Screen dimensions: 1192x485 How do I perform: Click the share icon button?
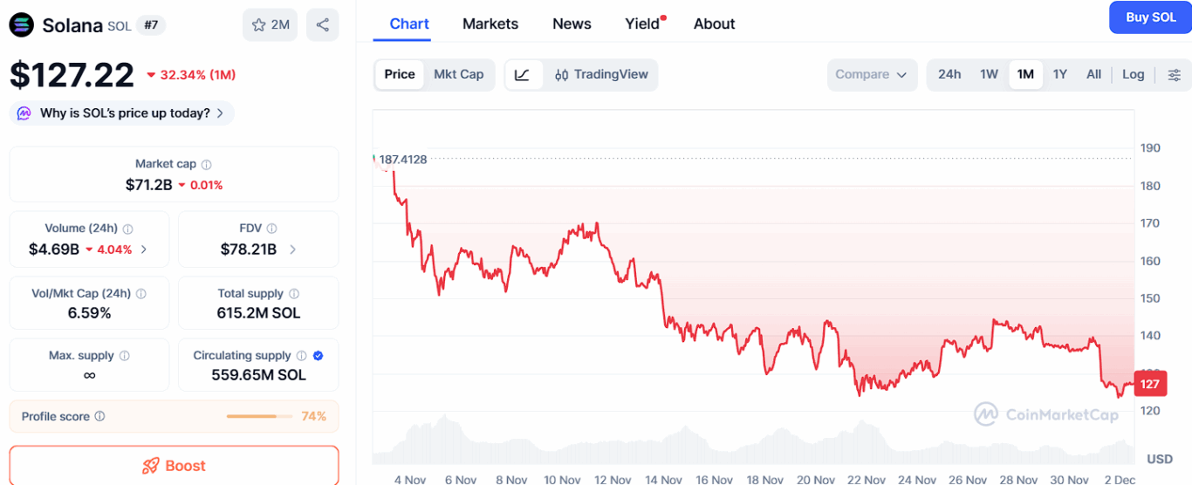[x=322, y=24]
